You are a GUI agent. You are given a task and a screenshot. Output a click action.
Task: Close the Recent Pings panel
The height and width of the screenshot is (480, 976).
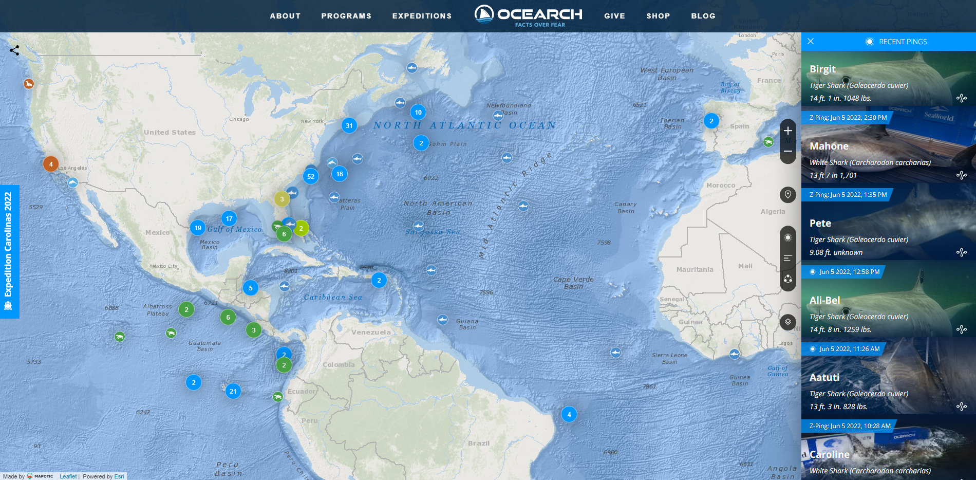811,42
